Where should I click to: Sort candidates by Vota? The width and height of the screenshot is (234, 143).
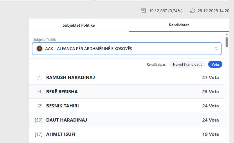pos(215,64)
